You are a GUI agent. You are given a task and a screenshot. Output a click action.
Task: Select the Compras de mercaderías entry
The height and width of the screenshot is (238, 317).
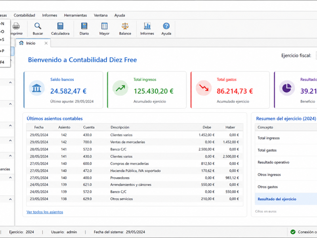tap(135, 163)
